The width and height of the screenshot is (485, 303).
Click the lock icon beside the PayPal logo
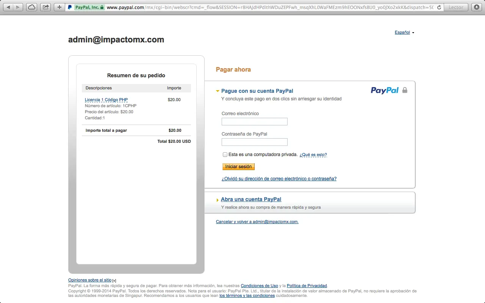(405, 90)
